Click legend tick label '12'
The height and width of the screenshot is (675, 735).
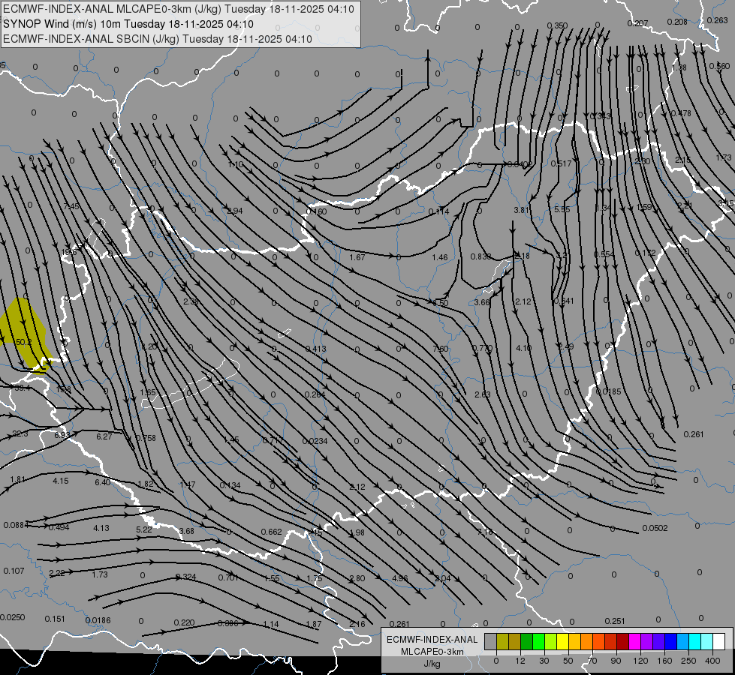click(520, 661)
